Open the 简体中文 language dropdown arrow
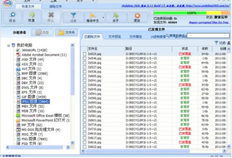 point(104,17)
